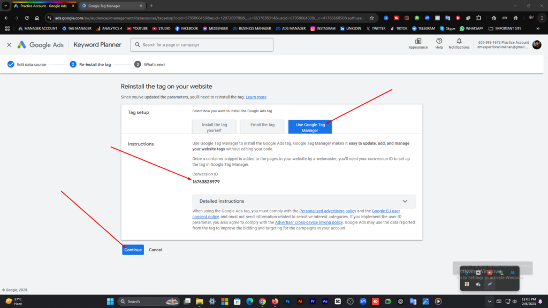548x308 pixels.
Task: Open the Advertiser cross-device linking policy link
Action: 309,222
